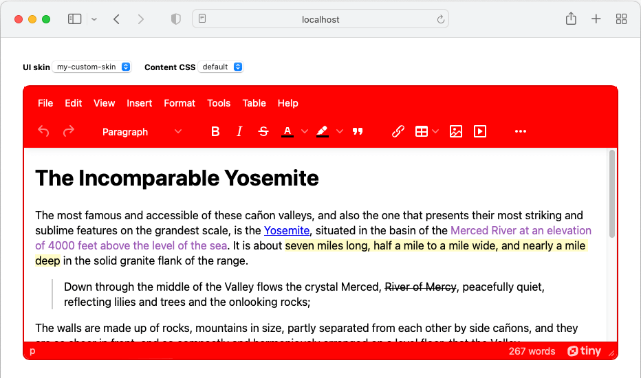Show more toolbar options via ellipsis
Viewport: 641px width, 378px height.
[520, 131]
